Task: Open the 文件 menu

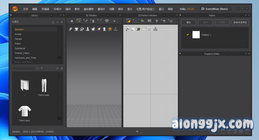Action: pos(26,9)
